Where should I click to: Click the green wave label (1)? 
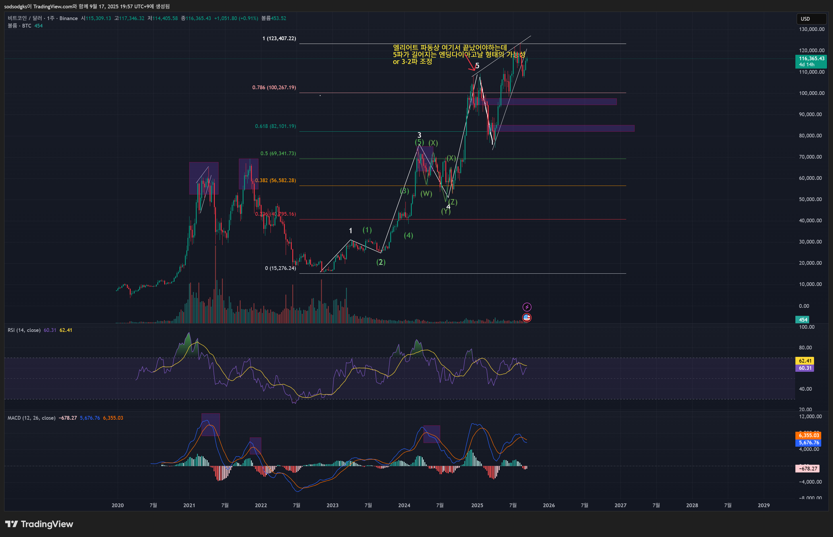(x=367, y=230)
